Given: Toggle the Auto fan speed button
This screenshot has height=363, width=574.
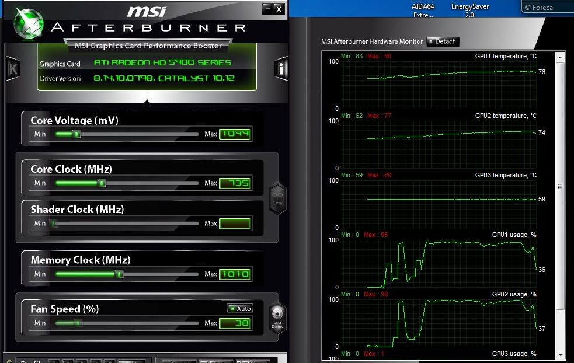Looking at the screenshot, I should click(240, 309).
